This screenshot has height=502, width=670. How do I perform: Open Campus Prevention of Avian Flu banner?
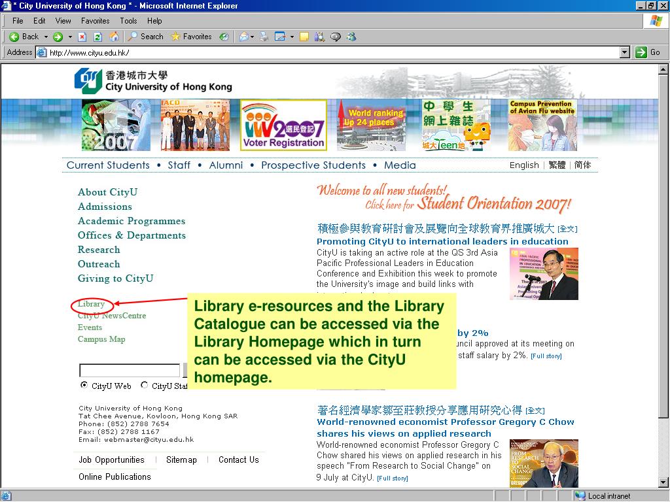coord(542,125)
